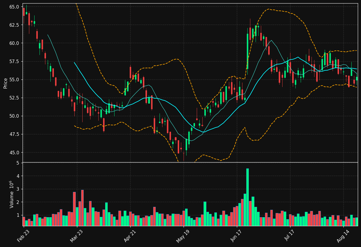Click the Jul 17 date label
The height and width of the screenshot is (247, 361).
tap(290, 236)
